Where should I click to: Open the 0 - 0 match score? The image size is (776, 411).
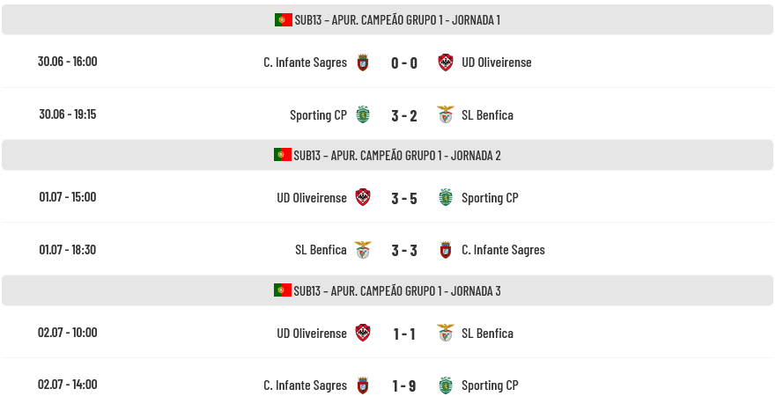click(x=404, y=62)
